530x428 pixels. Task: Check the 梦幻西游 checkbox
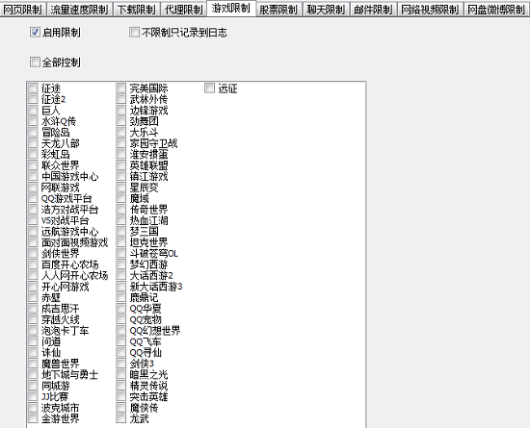pyautogui.click(x=121, y=264)
